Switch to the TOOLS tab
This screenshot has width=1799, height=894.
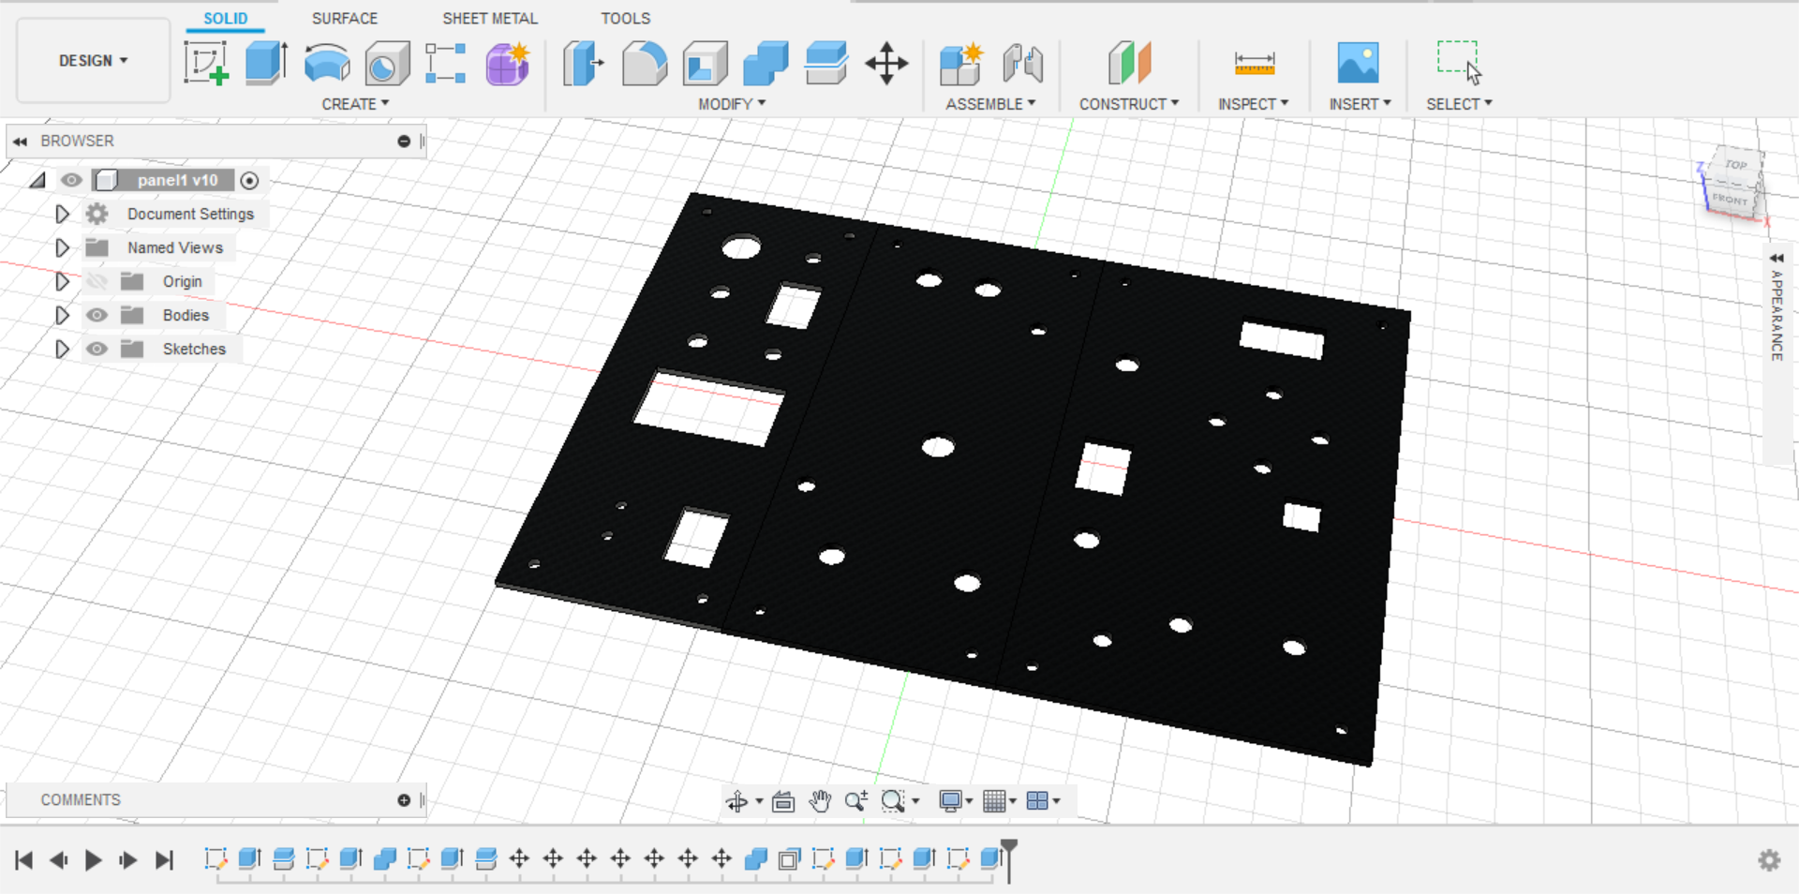tap(625, 19)
